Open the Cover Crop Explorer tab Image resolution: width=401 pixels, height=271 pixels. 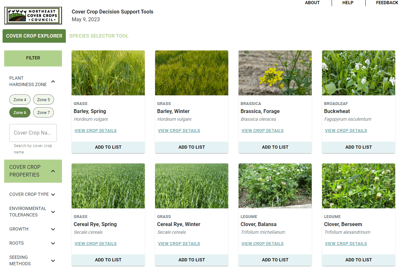[34, 36]
